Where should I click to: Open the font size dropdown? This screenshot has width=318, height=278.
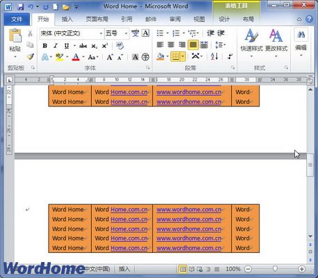[126, 33]
